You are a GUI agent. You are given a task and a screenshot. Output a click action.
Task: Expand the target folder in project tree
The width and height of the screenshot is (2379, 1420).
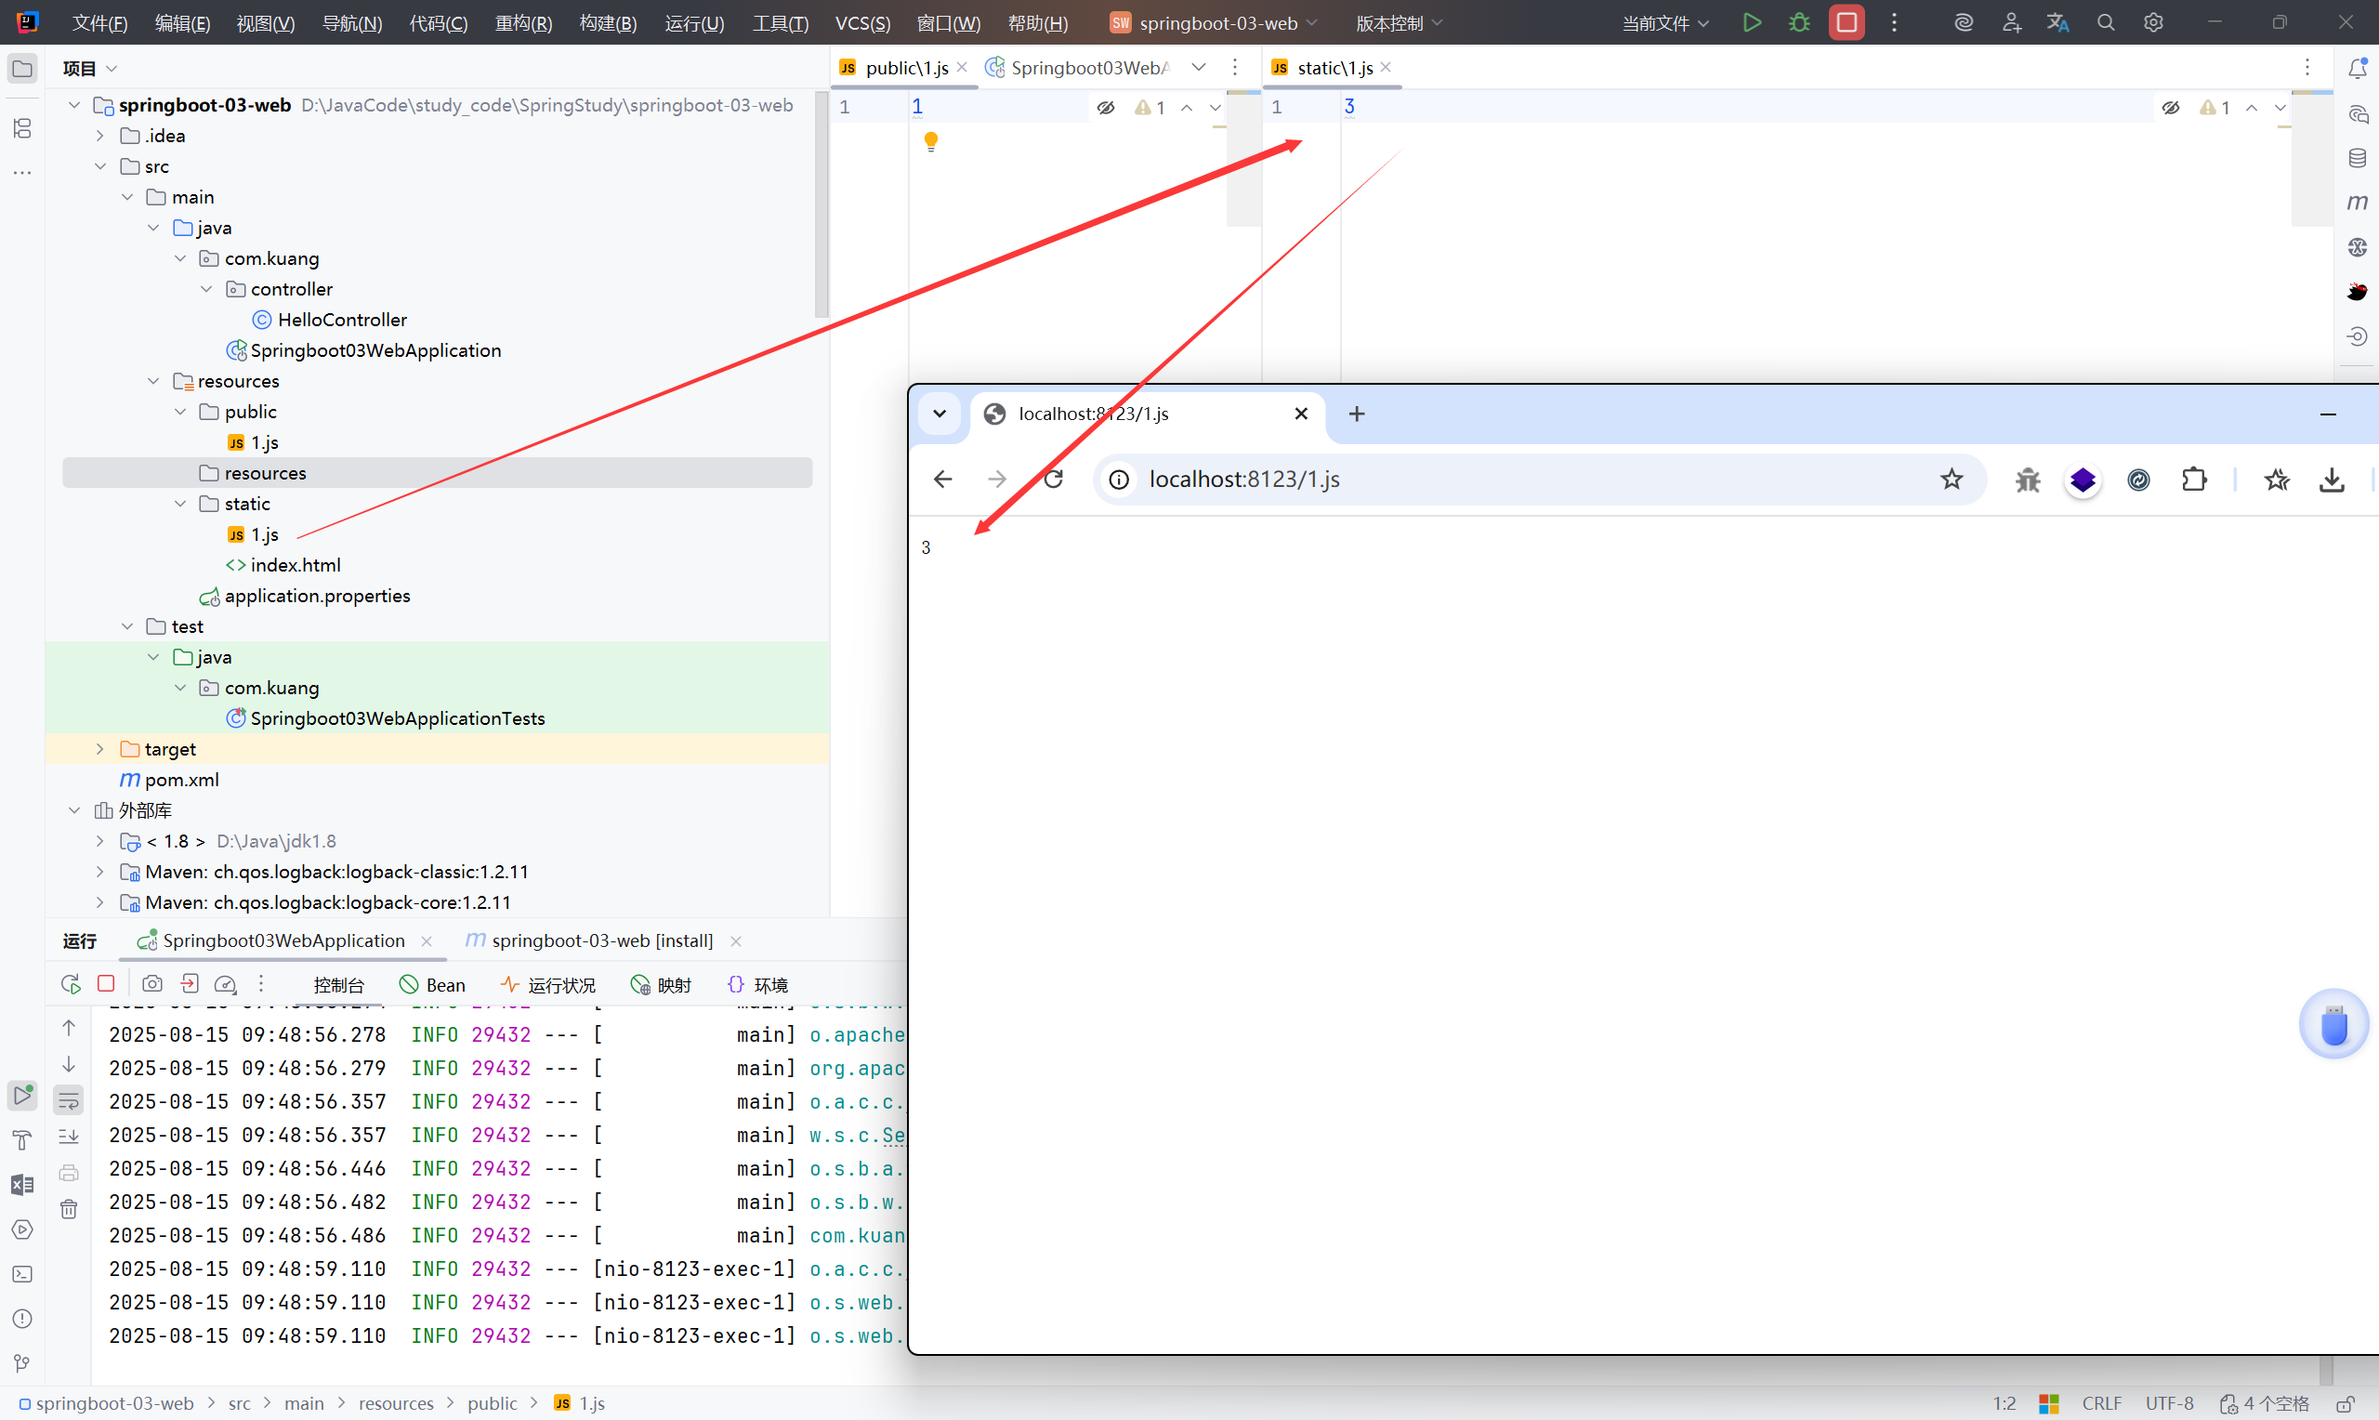pos(100,749)
